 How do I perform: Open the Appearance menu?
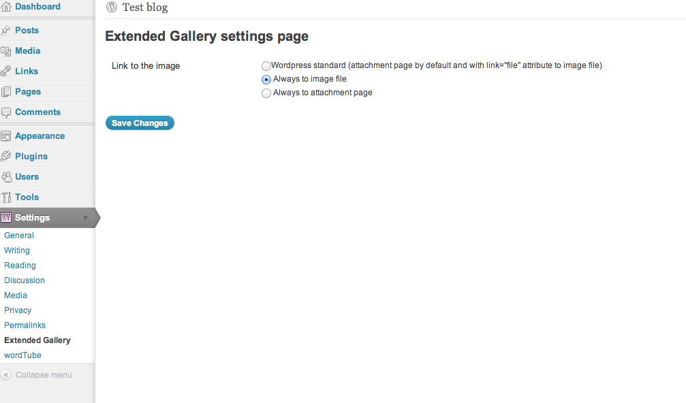coord(40,136)
